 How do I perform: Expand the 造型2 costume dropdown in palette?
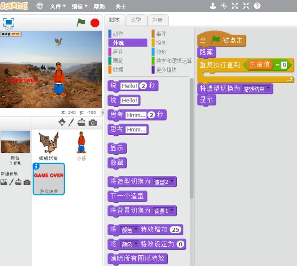(x=172, y=181)
